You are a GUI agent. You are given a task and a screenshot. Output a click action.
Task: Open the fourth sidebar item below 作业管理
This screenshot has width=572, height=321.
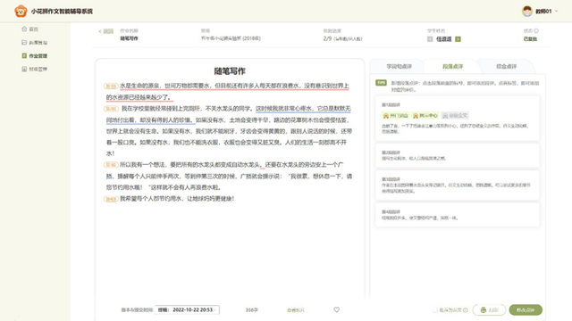[x=34, y=69]
